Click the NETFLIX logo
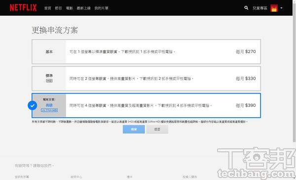The image size is (296, 180). [23, 8]
